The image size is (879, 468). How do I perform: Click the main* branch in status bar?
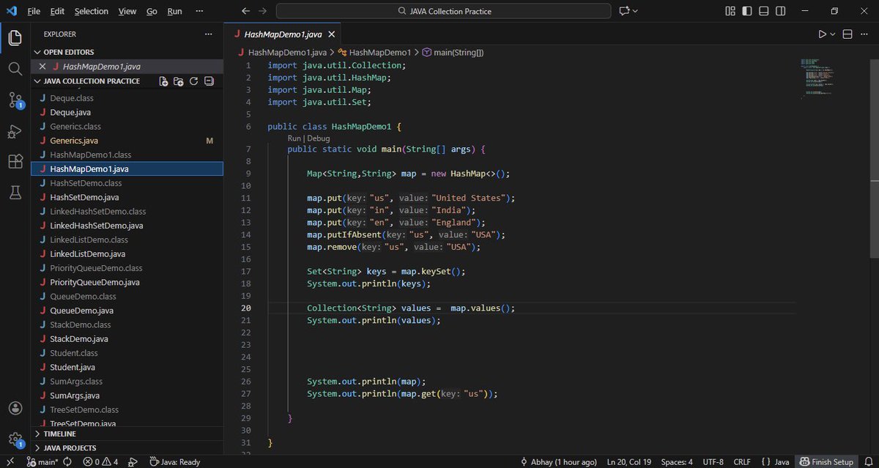pos(42,462)
